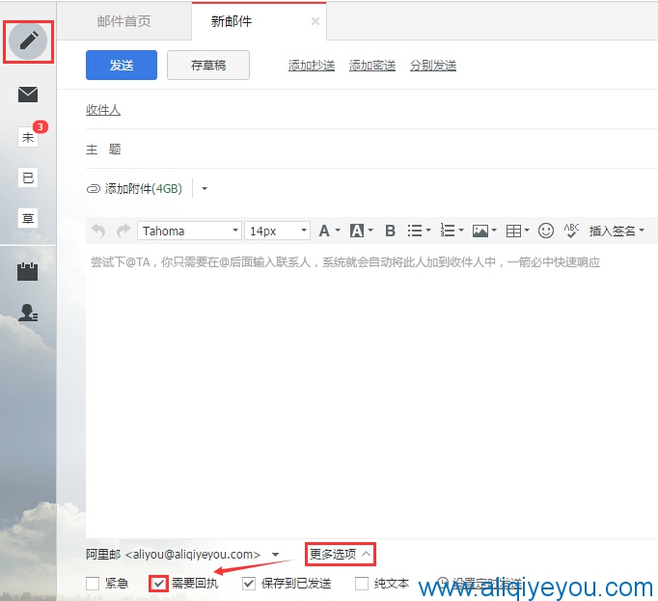Open the drafts 草 icon
Viewport: 658px width, 601px height.
tap(28, 218)
